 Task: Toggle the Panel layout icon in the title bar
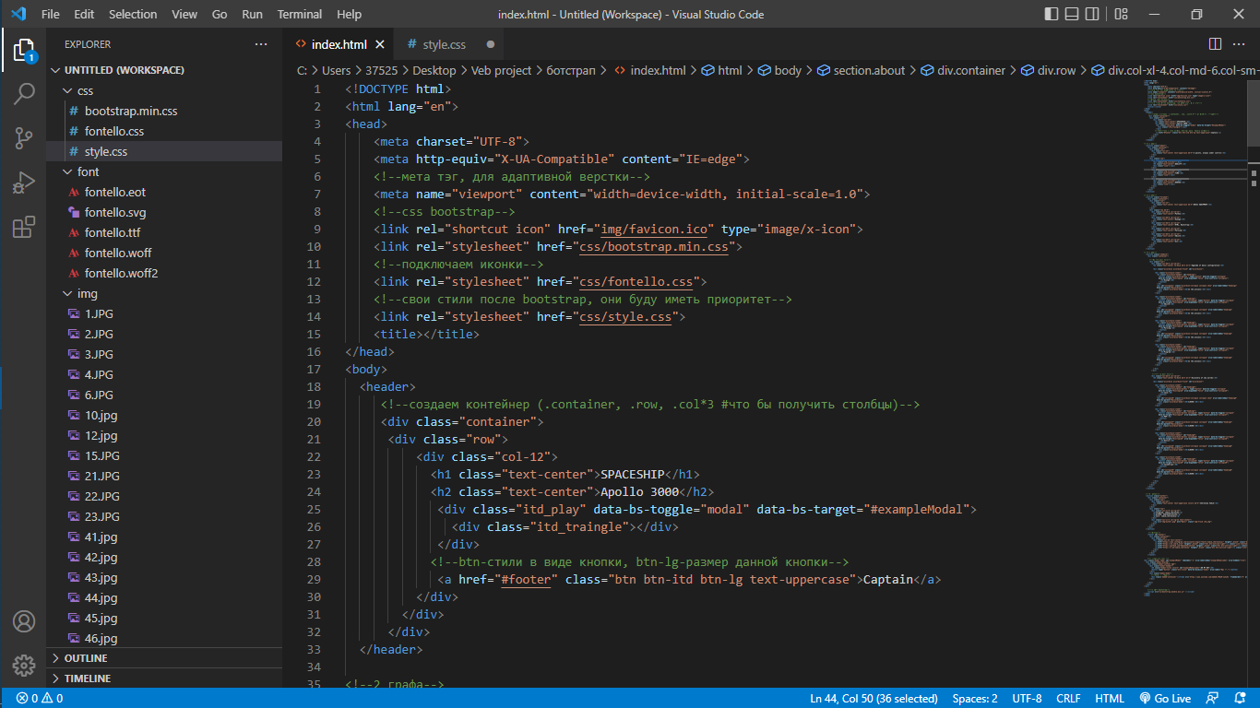tap(1074, 14)
